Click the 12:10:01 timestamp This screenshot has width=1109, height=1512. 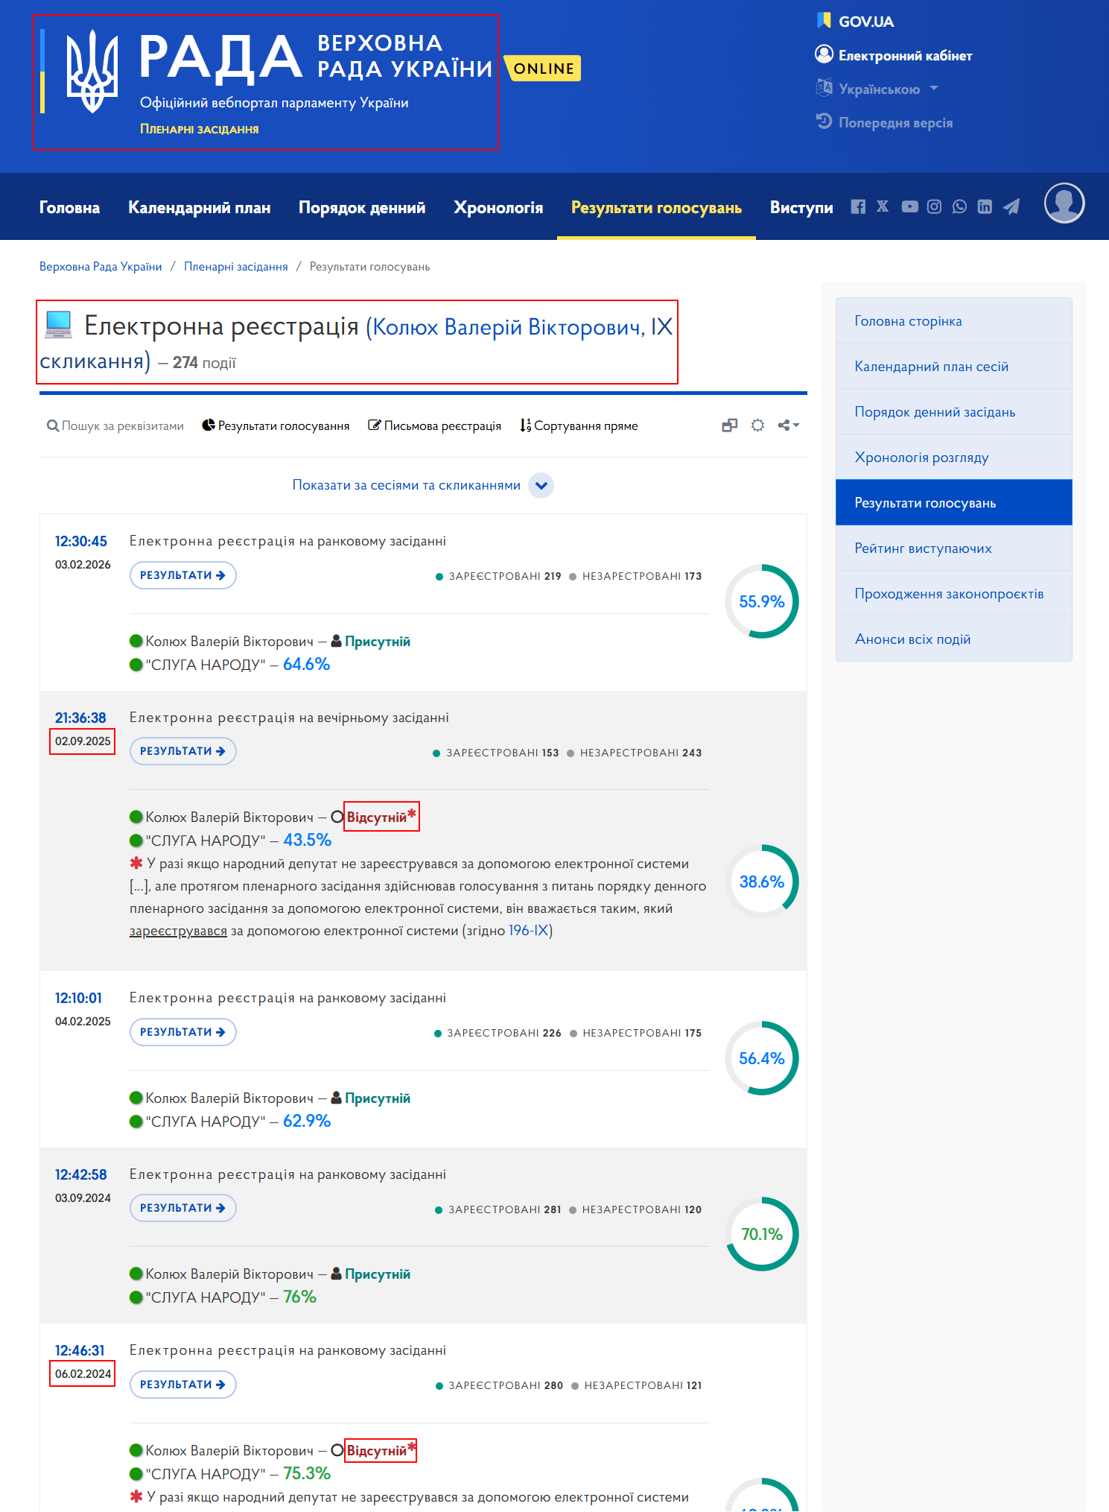78,998
